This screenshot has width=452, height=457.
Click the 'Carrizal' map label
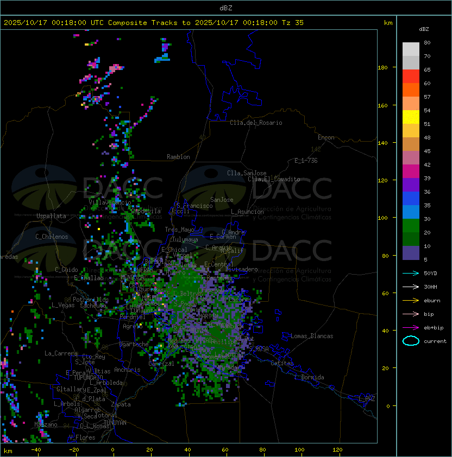(161, 364)
